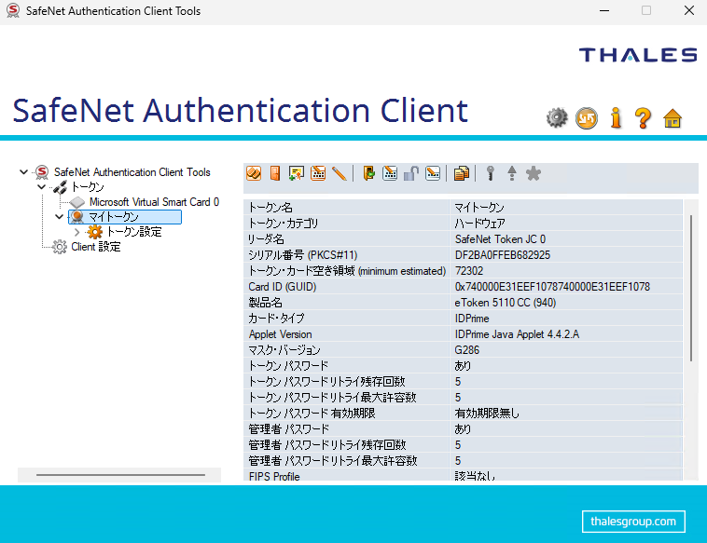Screen dimensions: 707x543
Task: Select Client 設定 in the tree
Action: point(96,247)
